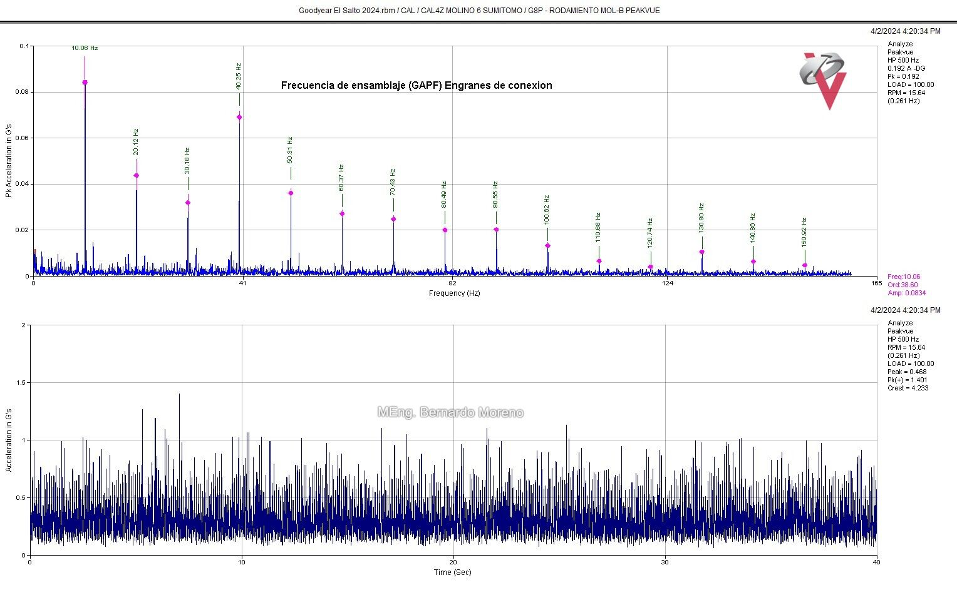Click the waveform plot's 4/2/2024 4:20:34 PM timestamp
The height and width of the screenshot is (590, 957).
pos(905,310)
